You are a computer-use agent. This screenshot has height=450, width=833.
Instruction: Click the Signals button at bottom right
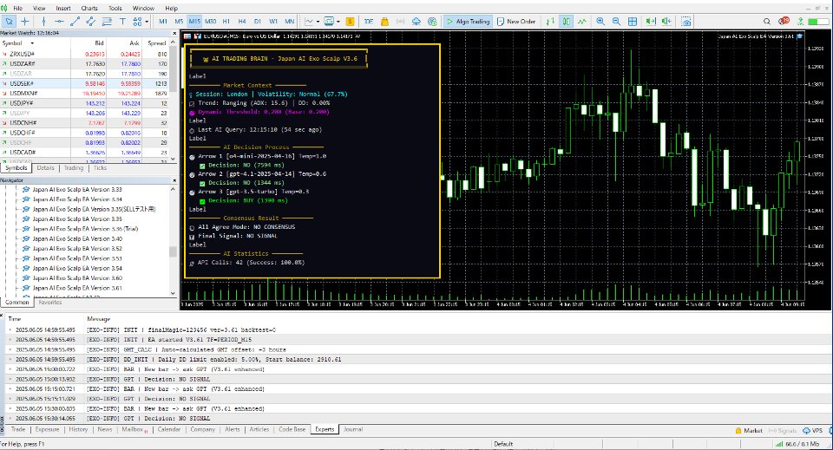(x=783, y=430)
